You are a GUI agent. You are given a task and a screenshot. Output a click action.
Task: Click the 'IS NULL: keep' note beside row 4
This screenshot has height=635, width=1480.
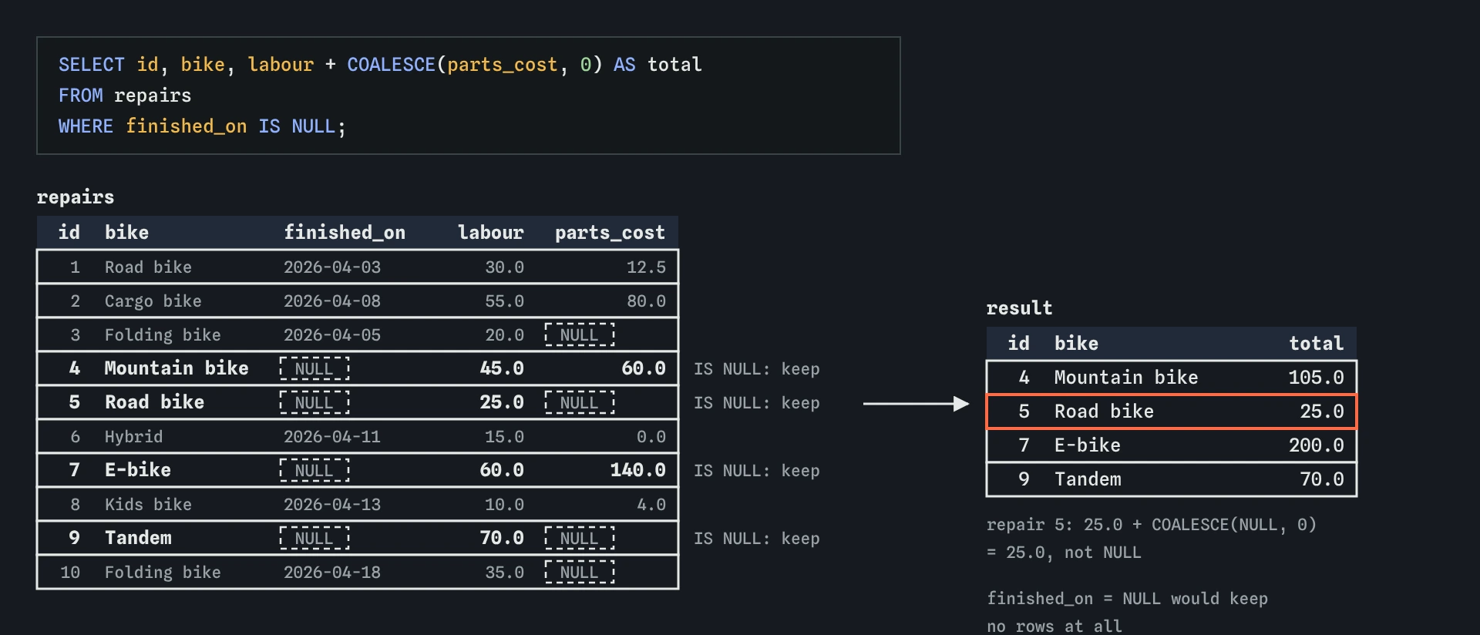coord(757,369)
